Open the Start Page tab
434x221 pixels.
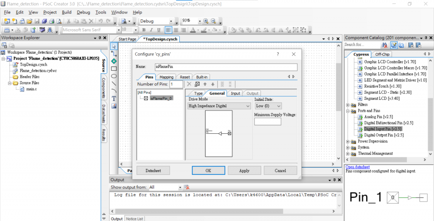[127, 39]
